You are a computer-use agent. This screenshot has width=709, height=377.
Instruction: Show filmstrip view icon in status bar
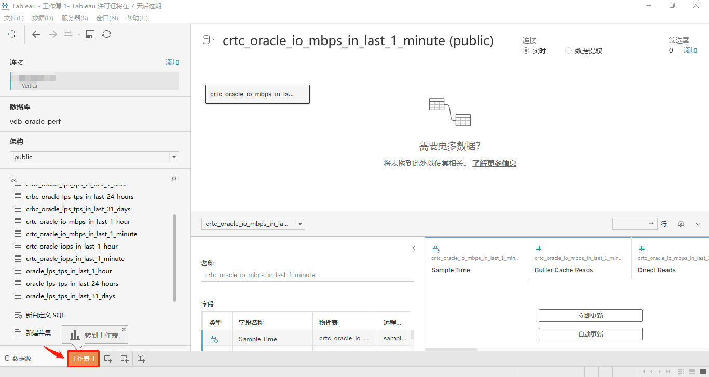pos(692,371)
